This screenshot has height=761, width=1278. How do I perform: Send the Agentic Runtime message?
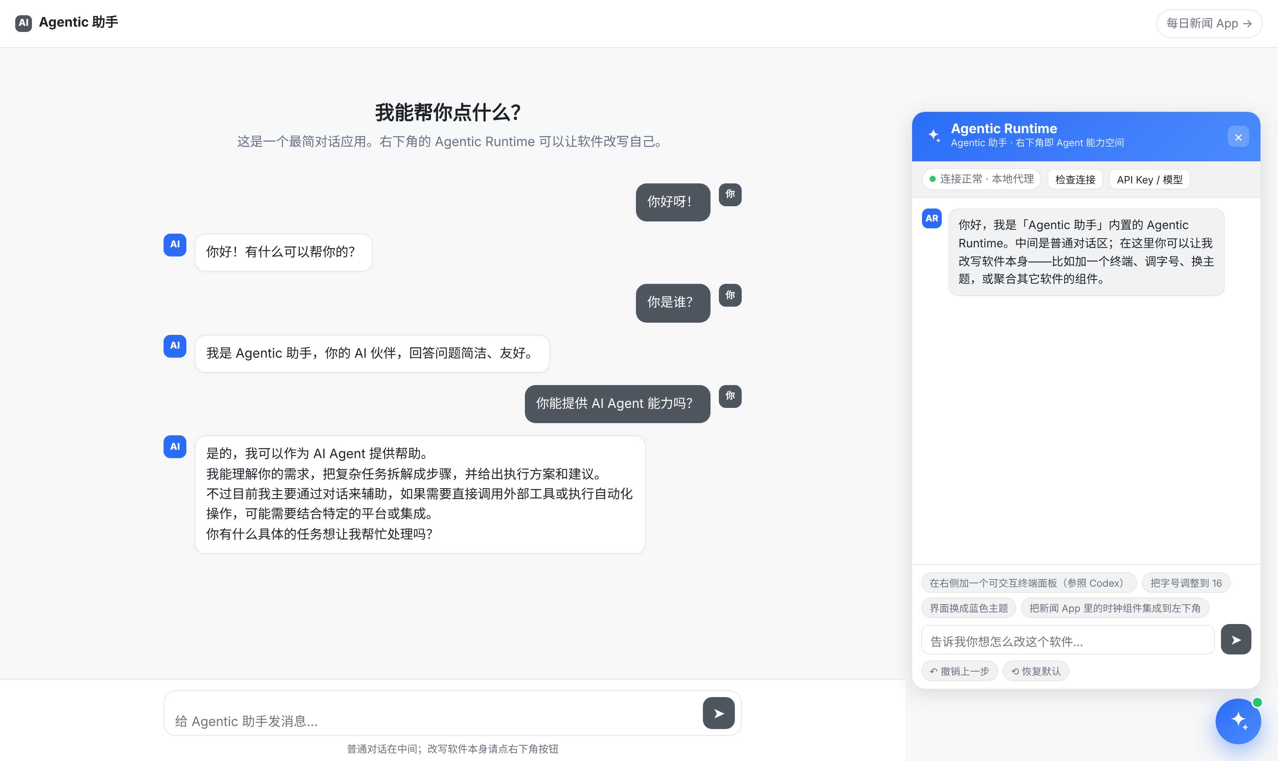click(x=1235, y=640)
